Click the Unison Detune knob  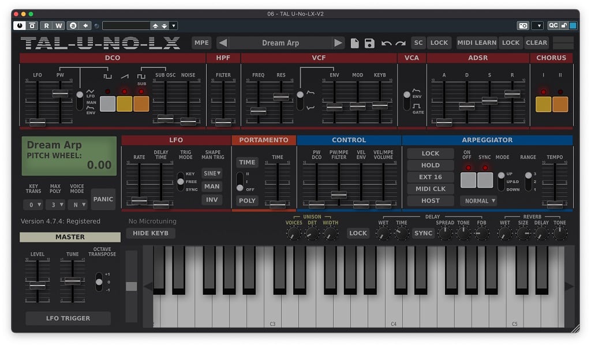coord(312,234)
